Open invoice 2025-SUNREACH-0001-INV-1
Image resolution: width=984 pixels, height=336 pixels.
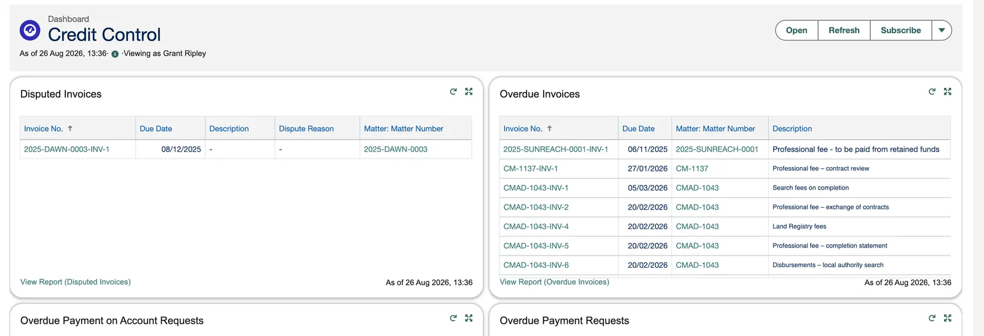555,149
